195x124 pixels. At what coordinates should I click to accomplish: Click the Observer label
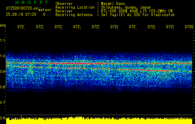(x=64, y=4)
